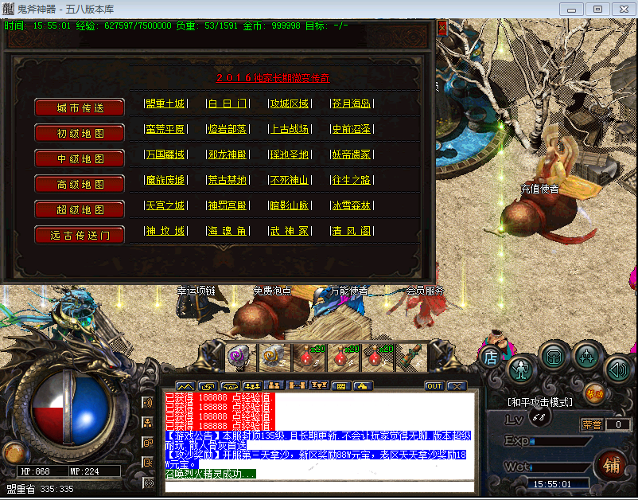Image resolution: width=638 pixels, height=500 pixels.
Task: Click the Wet weight progress bar
Action: [560, 467]
